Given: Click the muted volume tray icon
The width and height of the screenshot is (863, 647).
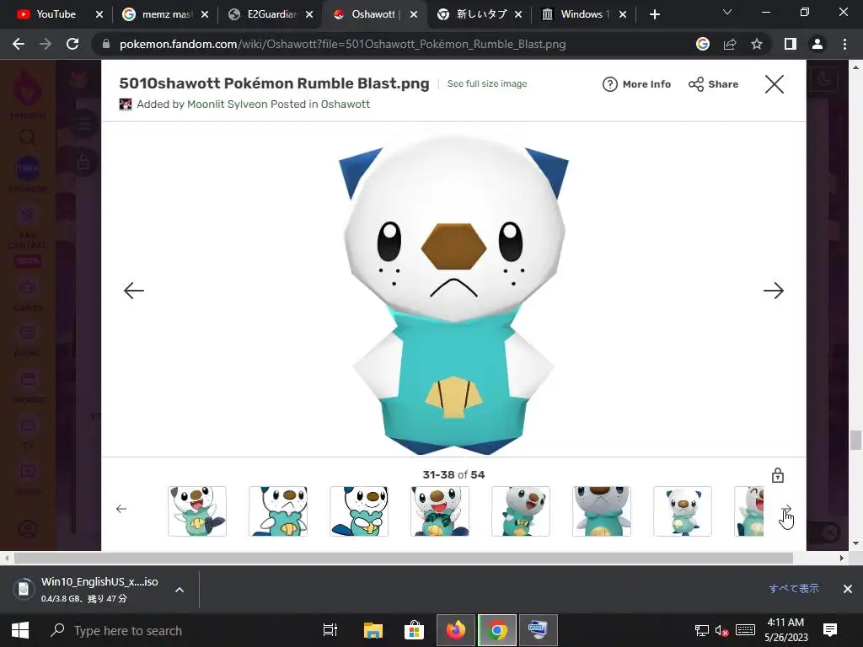Looking at the screenshot, I should click(721, 630).
